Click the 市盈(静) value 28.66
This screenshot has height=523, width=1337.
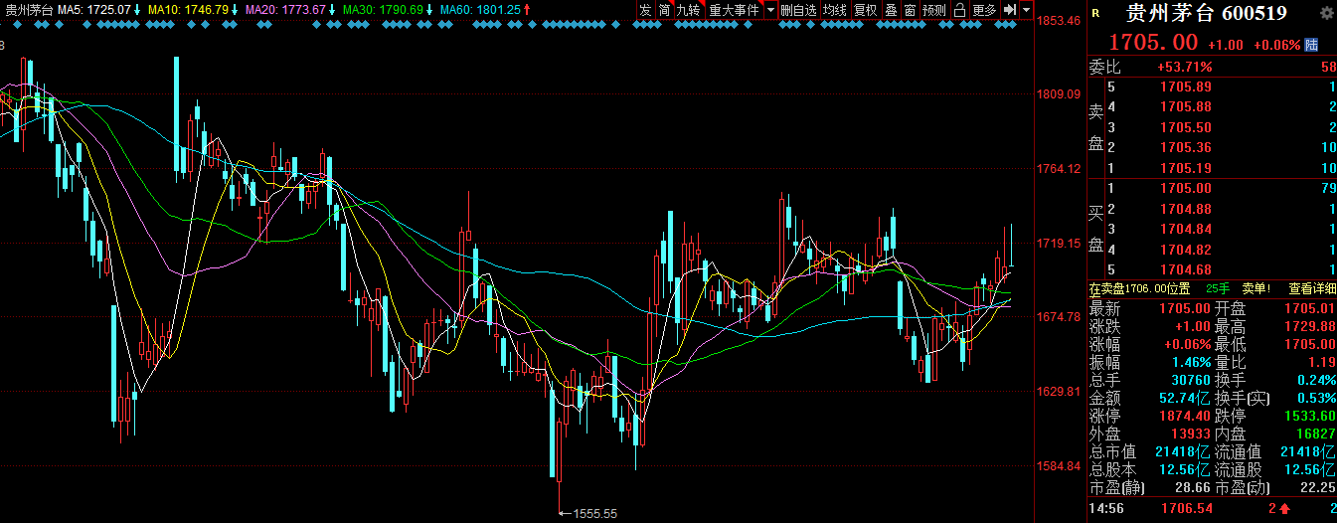point(1191,487)
